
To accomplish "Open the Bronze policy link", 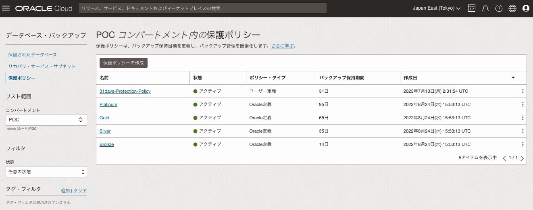I will [107, 144].
